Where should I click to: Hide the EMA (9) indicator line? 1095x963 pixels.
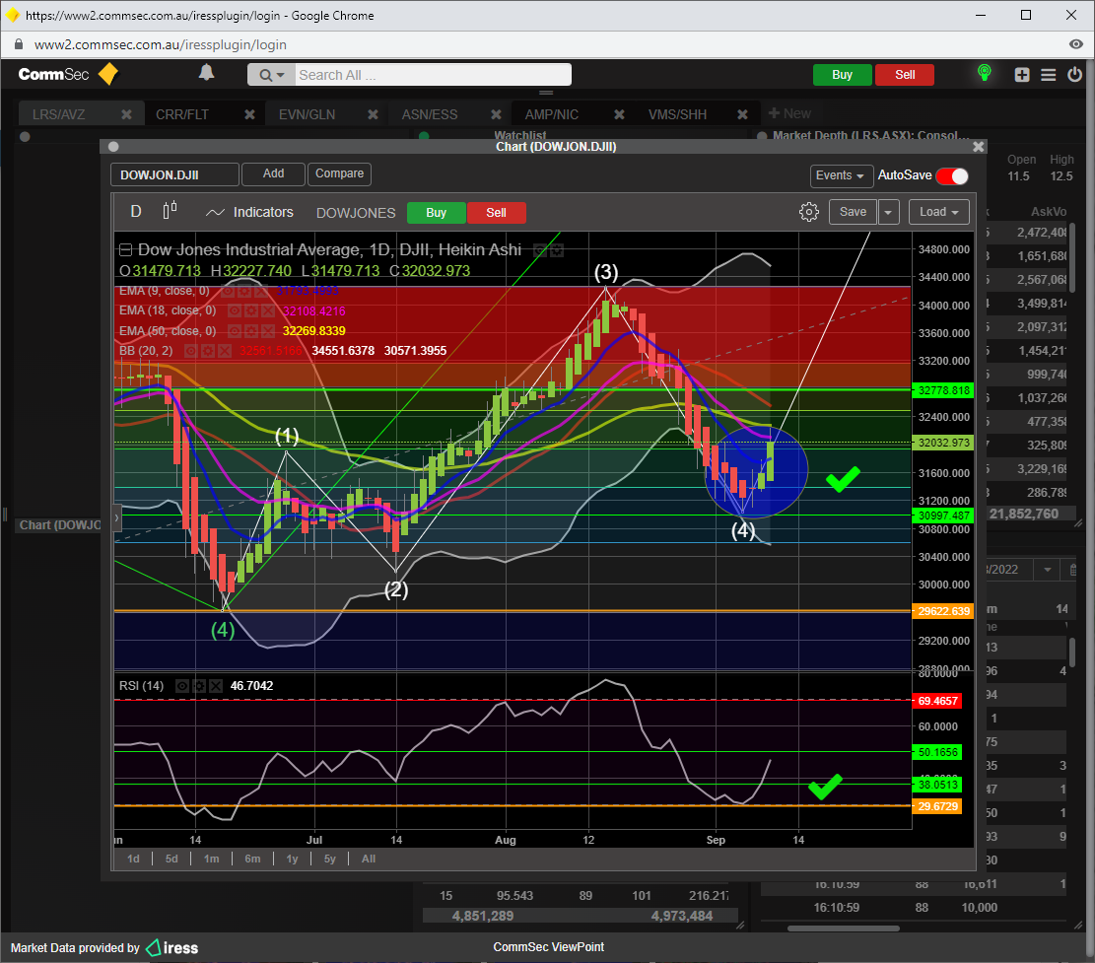[228, 291]
